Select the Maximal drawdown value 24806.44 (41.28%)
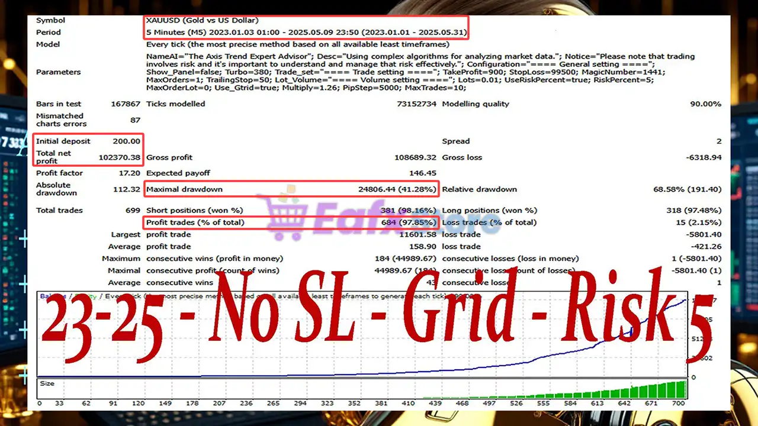This screenshot has width=758, height=426. click(397, 189)
